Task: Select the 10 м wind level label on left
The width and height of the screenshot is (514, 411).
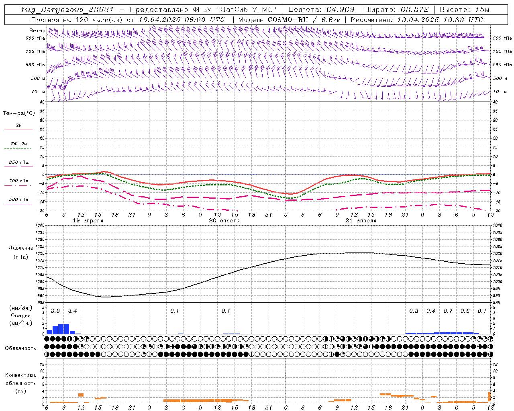Action: [38, 92]
